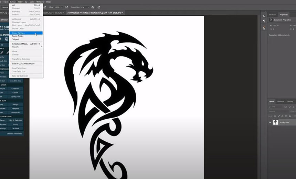Choose Subject from the Select menu
296x179 pixels.
coord(15,39)
